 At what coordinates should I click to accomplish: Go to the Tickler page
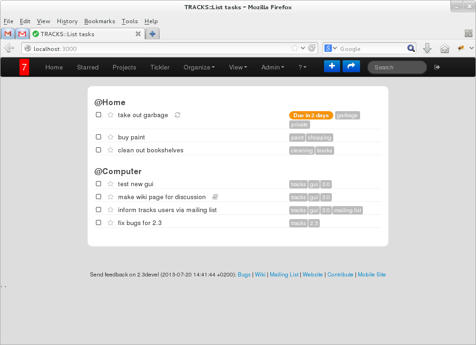click(160, 67)
